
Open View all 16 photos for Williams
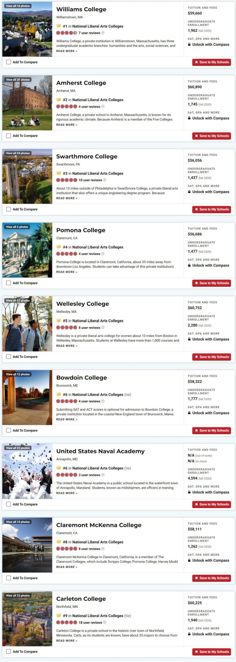(x=18, y=6)
